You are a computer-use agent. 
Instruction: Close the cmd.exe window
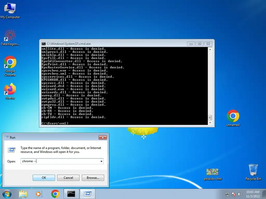click(x=208, y=44)
